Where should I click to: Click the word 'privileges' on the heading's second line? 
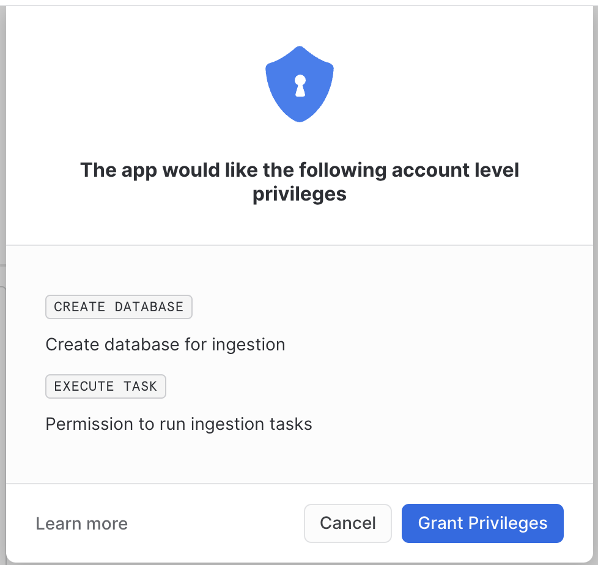pyautogui.click(x=300, y=194)
